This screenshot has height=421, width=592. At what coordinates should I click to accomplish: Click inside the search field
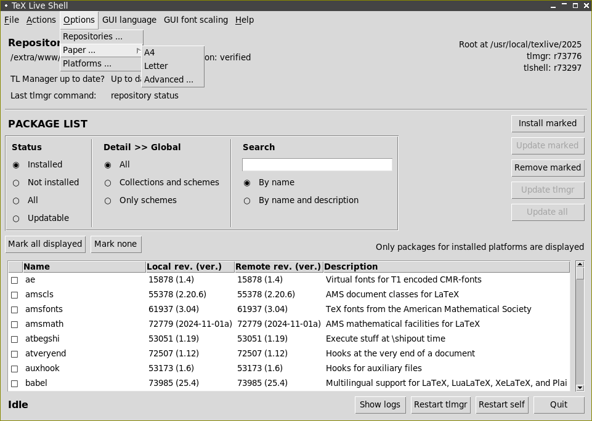point(317,164)
